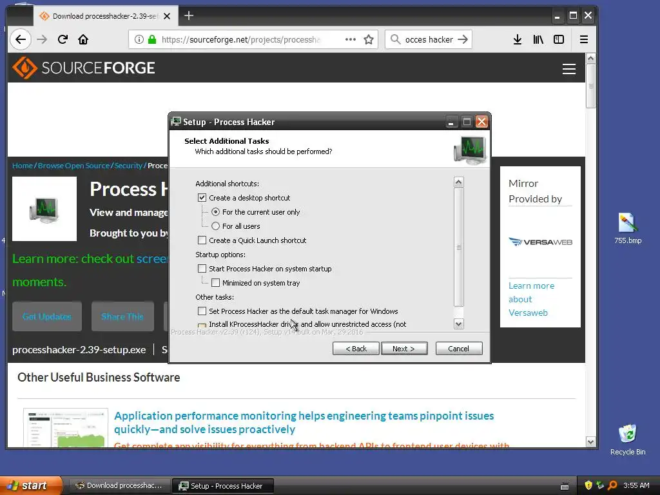The width and height of the screenshot is (660, 495).
Task: Open page actions three-dot menu in the address bar
Action: [x=350, y=39]
